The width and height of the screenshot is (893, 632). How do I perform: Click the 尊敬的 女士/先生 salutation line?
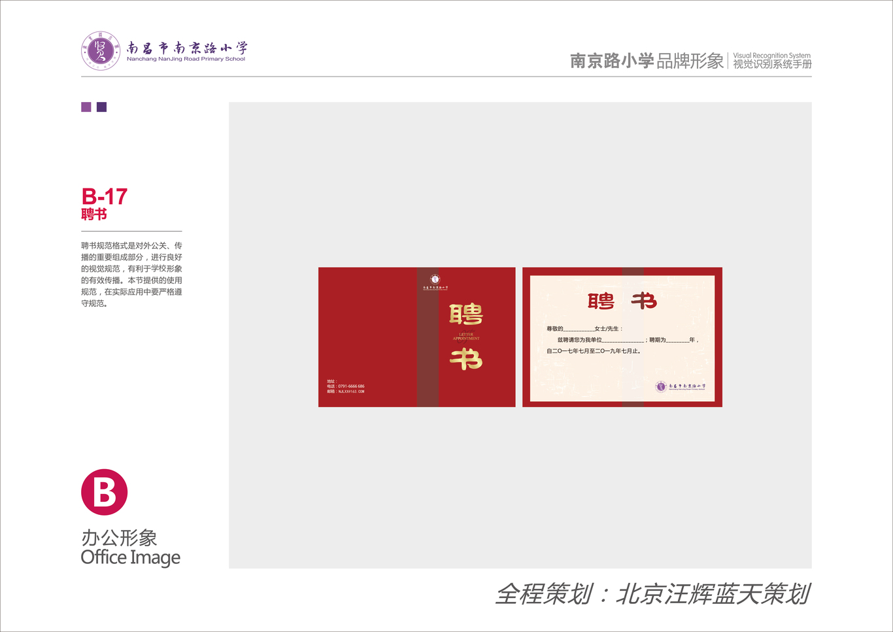(585, 329)
